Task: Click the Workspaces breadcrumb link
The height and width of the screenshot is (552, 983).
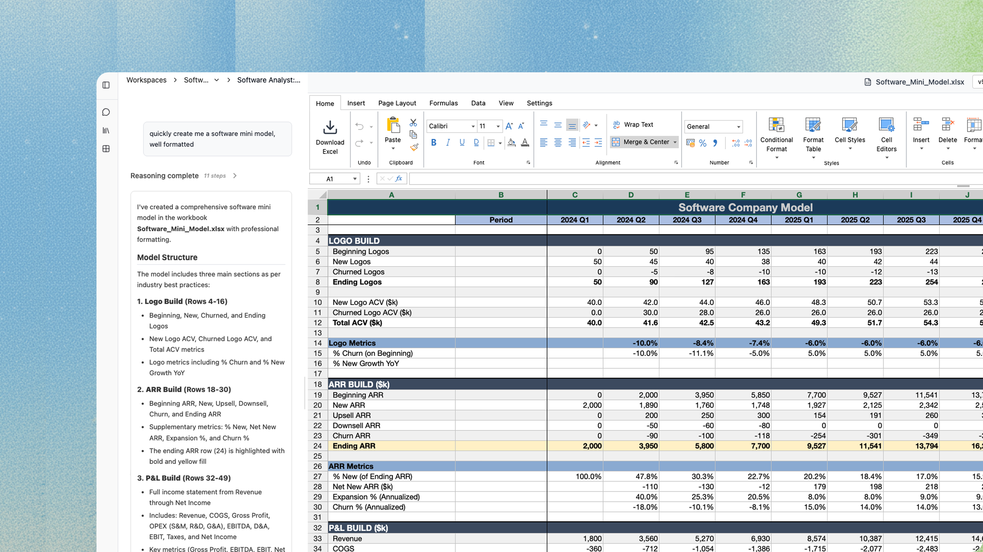Action: point(146,80)
